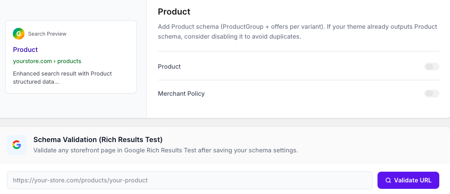Screen dimensions: 450x194
Task: Click the 'structured data...' line in the preview snippet
Action: (36, 82)
